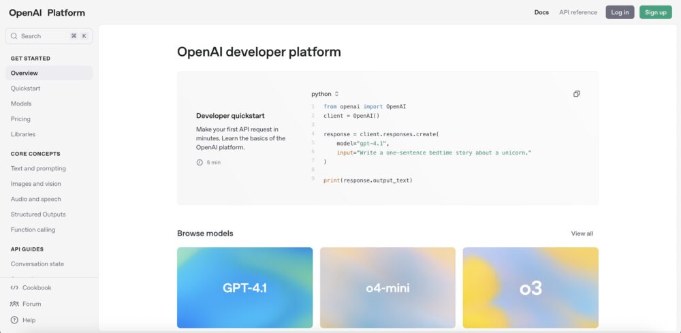Click the clock icon next to 5 min
Image resolution: width=681 pixels, height=333 pixels.
tap(200, 162)
